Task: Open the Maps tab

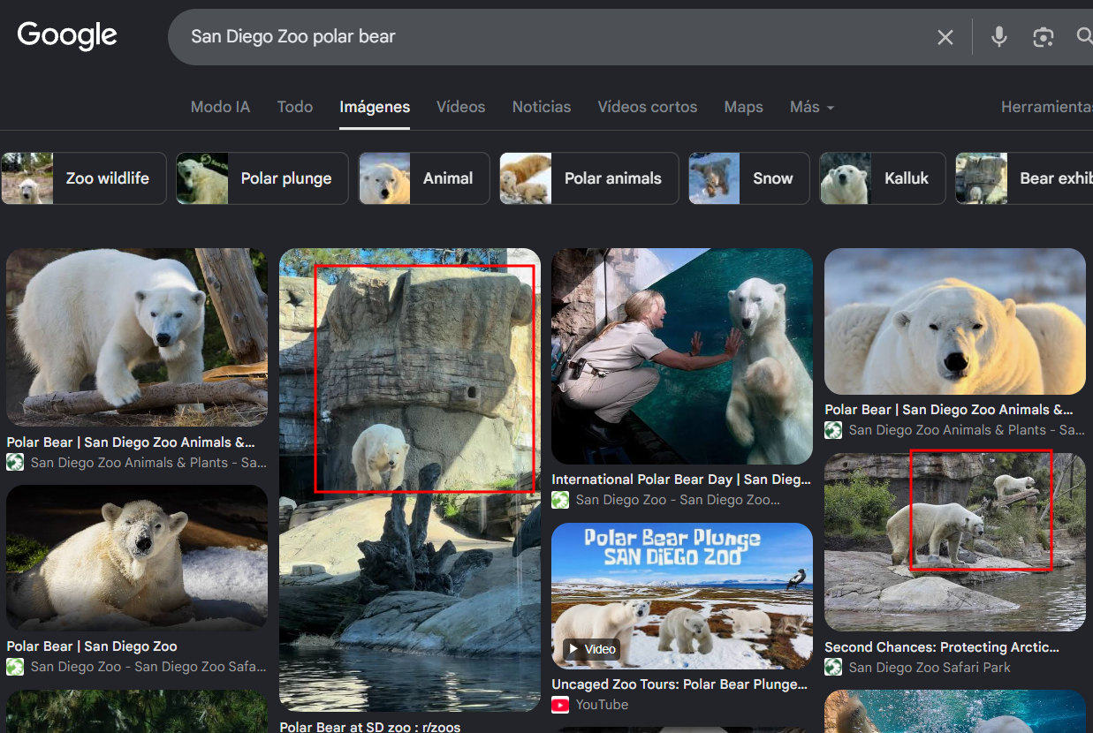Action: [744, 107]
